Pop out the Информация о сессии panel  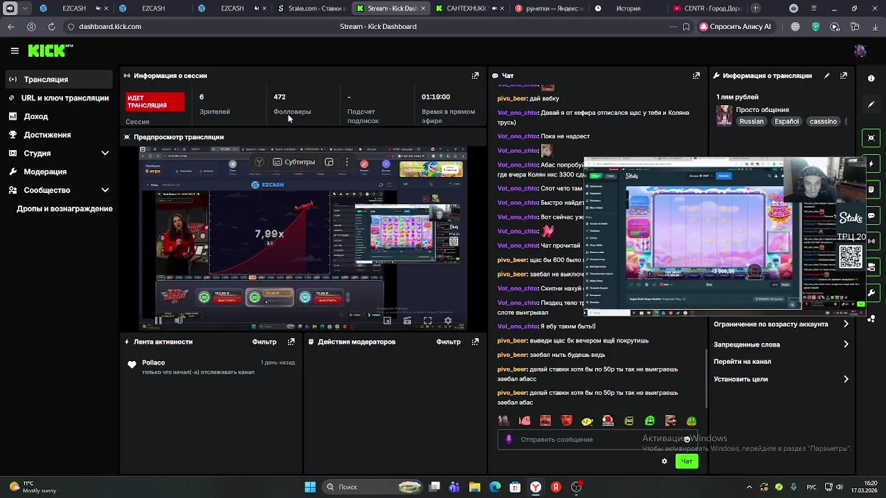click(x=475, y=75)
